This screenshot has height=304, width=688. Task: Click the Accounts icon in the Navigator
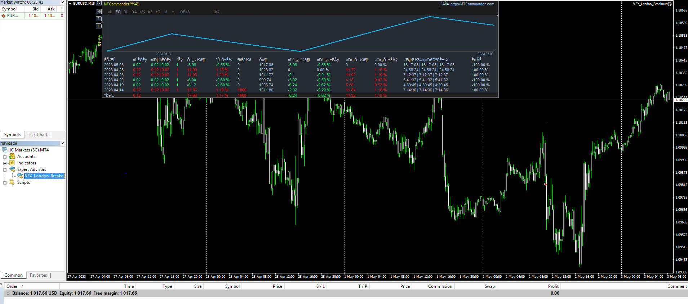pyautogui.click(x=12, y=156)
